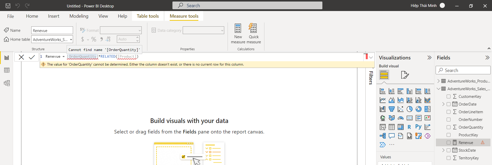Commit the formula with the checkmark
This screenshot has width=492, height=165.
click(x=32, y=57)
